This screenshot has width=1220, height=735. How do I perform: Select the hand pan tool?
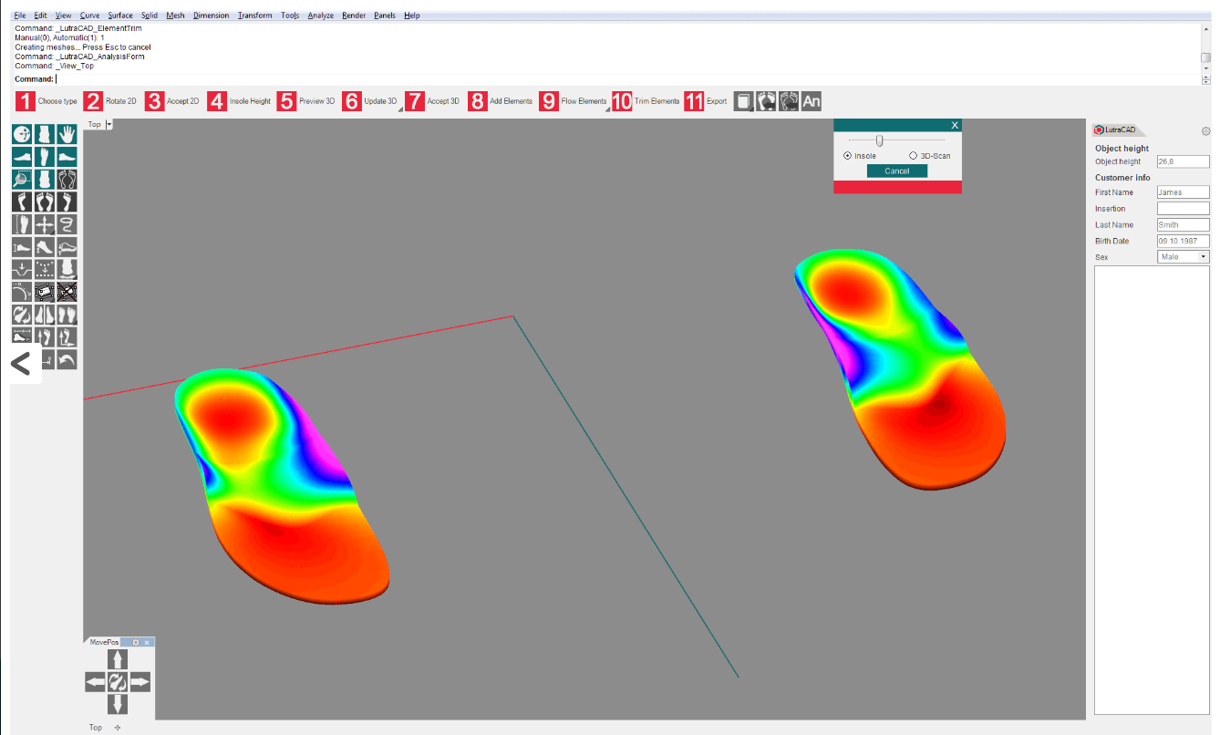click(x=66, y=133)
